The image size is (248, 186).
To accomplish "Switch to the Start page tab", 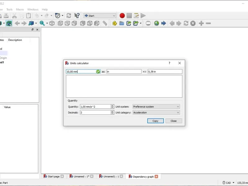I will pyautogui.click(x=53, y=176).
